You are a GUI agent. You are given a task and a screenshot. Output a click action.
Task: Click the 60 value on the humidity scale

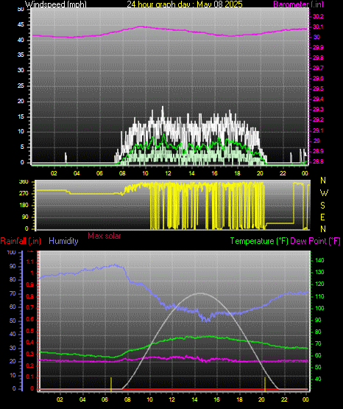pyautogui.click(x=13, y=307)
